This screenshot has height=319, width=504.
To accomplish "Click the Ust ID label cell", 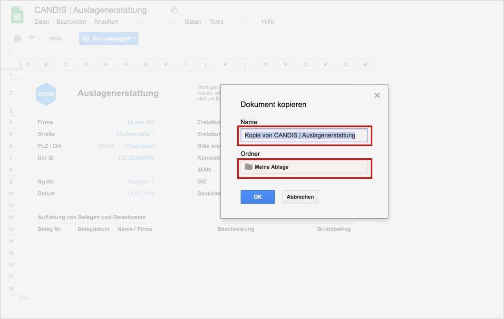I will (45, 158).
